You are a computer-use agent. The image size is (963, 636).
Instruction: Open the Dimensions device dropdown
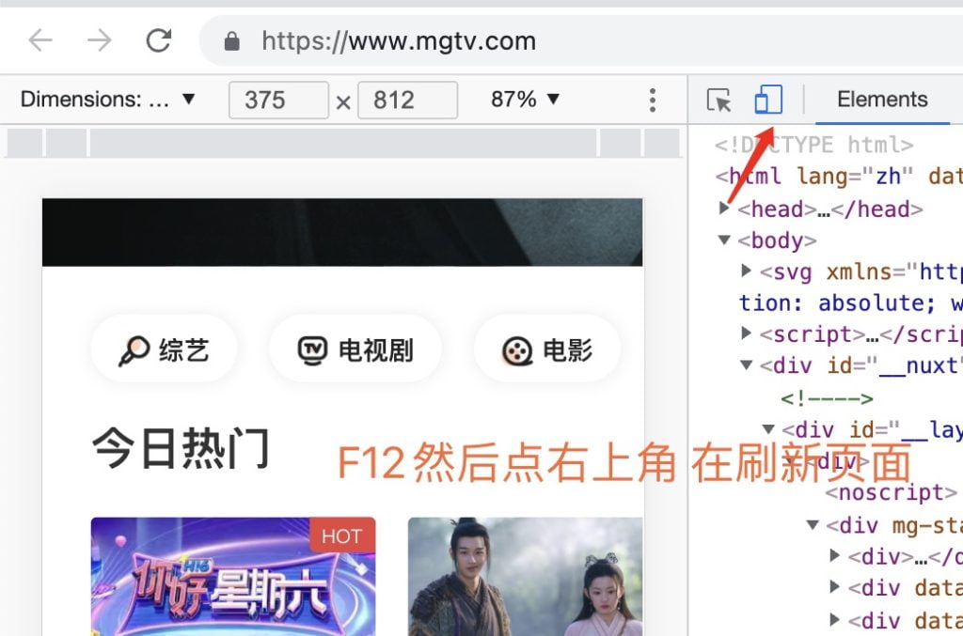point(107,100)
